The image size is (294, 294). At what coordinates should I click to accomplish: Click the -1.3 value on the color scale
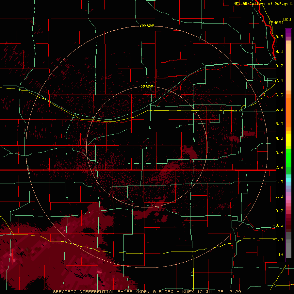[x=278, y=240]
